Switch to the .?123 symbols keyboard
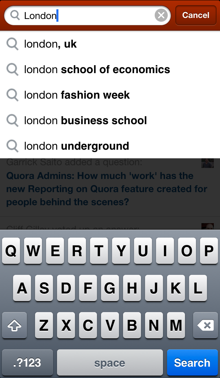 (27, 362)
